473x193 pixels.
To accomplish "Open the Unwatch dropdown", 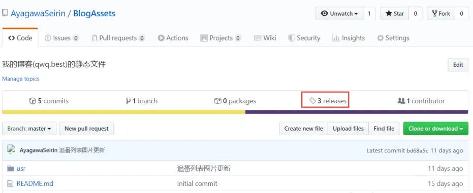I will tap(339, 14).
